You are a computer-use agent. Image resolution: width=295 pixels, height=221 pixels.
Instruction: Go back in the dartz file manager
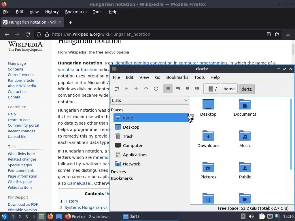126,89
